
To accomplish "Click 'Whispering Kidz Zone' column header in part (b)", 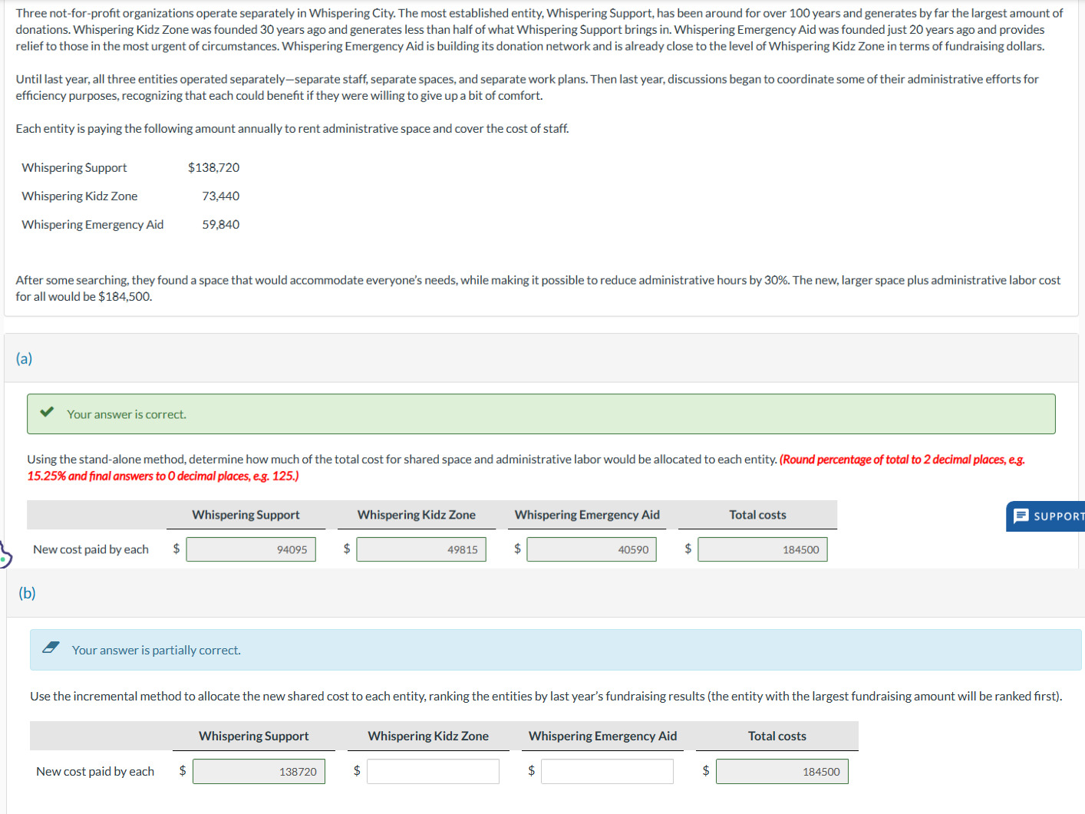I will click(x=428, y=736).
